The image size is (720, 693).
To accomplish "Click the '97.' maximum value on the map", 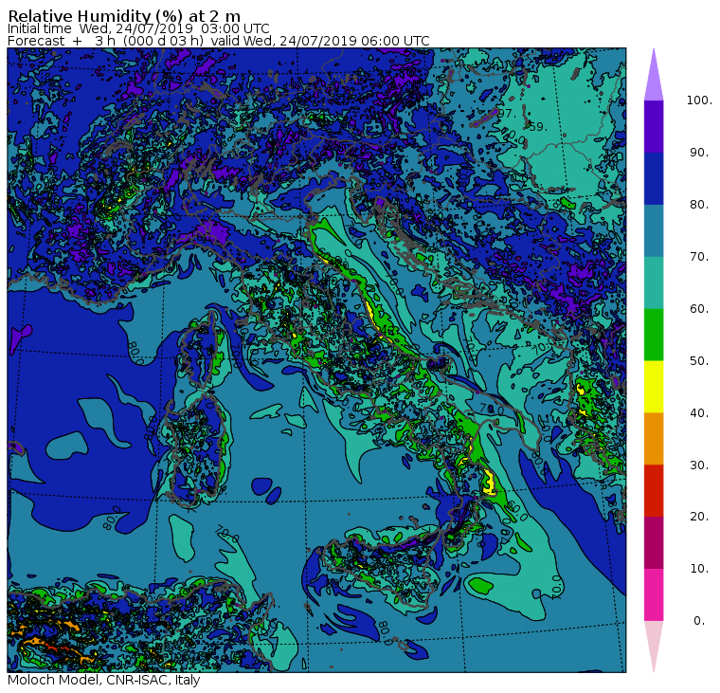I will 507,113.
